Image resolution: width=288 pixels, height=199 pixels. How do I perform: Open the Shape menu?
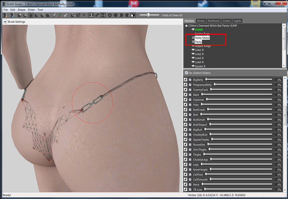coord(21,10)
